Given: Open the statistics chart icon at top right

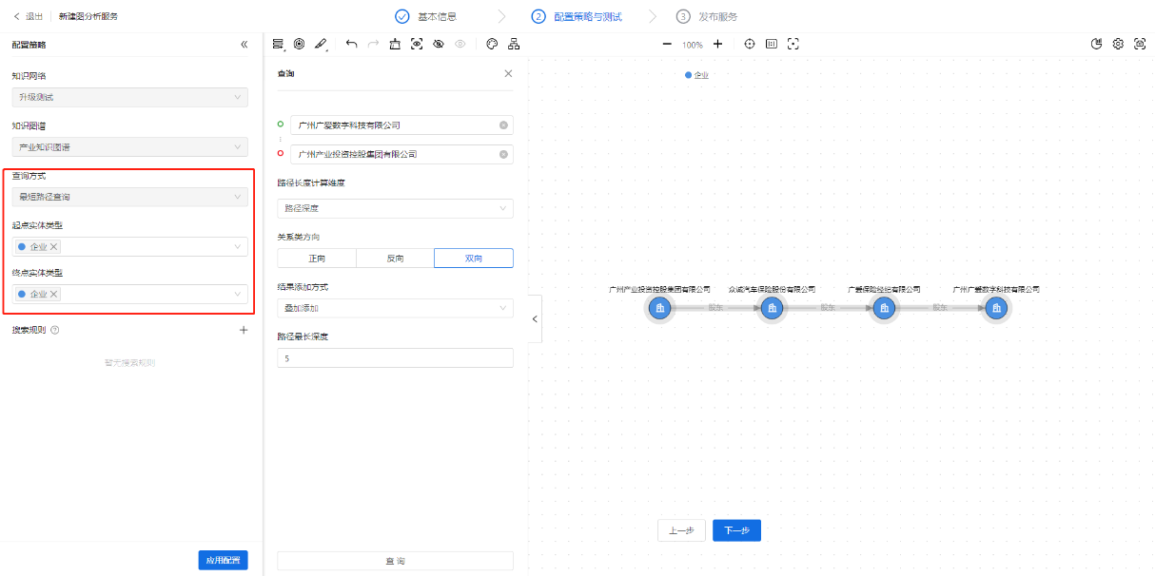Looking at the screenshot, I should coord(1096,44).
